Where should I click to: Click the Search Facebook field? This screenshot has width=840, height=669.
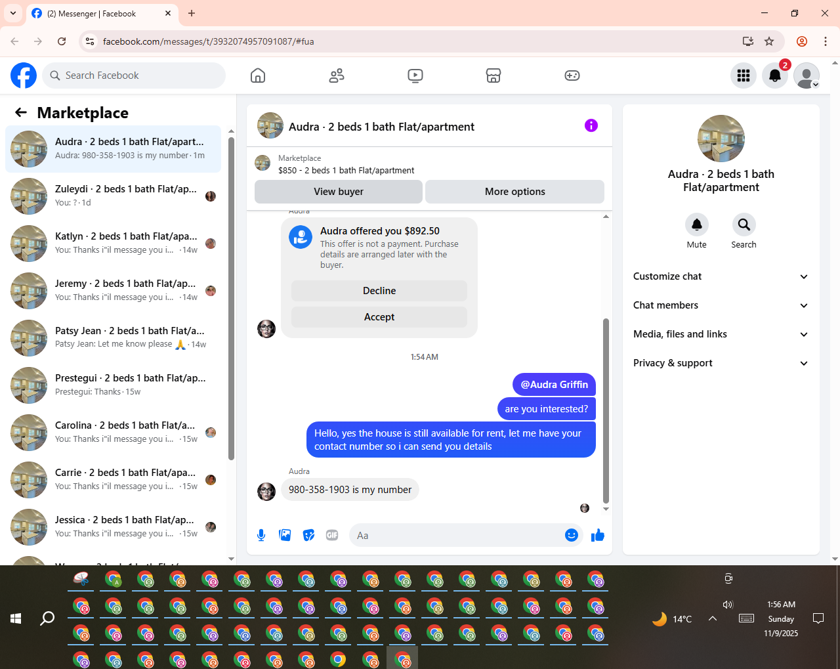(x=134, y=76)
